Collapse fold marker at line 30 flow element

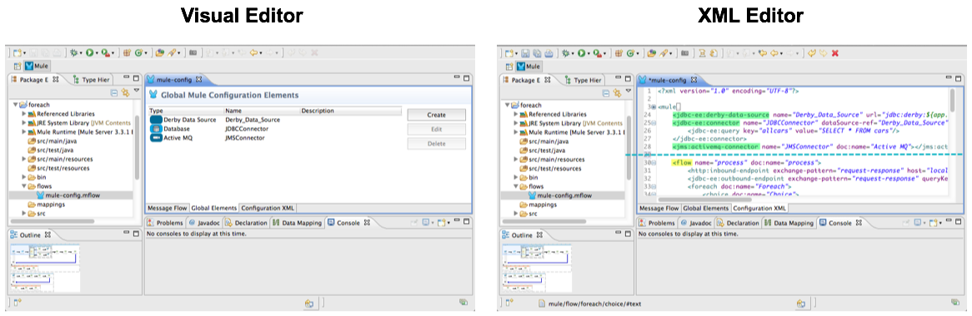(654, 163)
